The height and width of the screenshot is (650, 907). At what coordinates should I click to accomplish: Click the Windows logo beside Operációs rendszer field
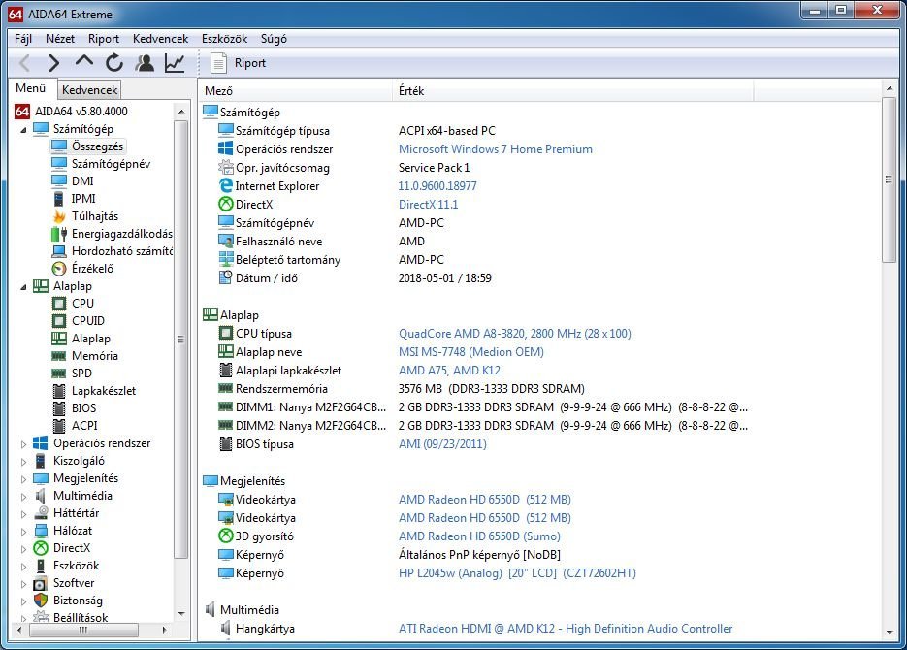point(226,148)
